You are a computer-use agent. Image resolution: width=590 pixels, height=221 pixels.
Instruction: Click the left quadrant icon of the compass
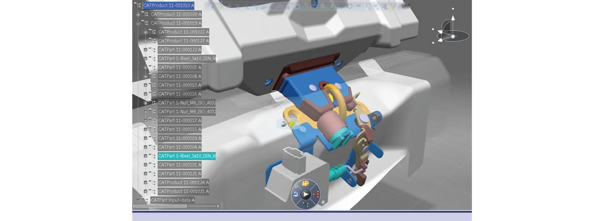295,194
